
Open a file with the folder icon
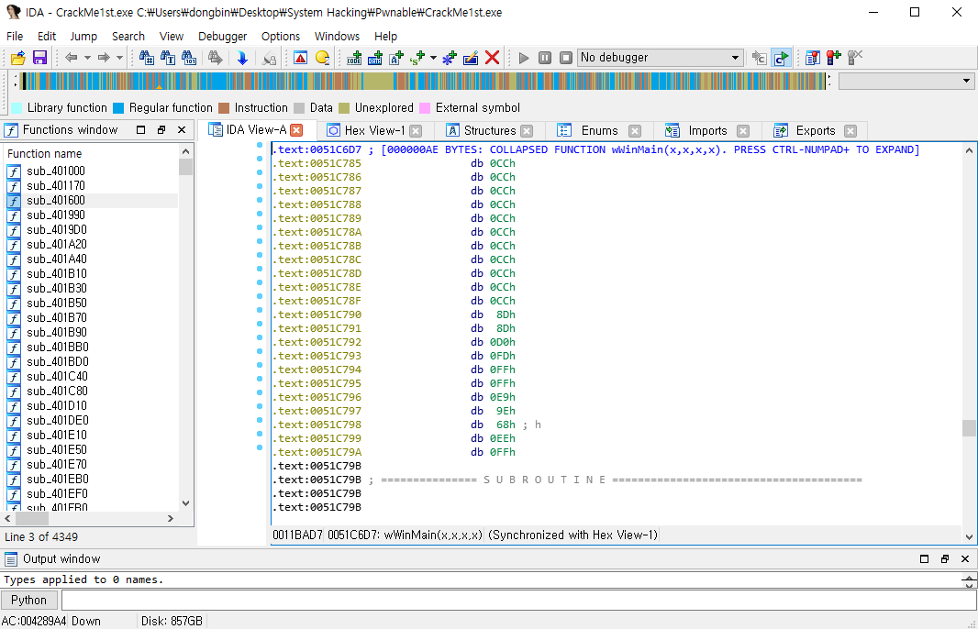click(x=18, y=58)
